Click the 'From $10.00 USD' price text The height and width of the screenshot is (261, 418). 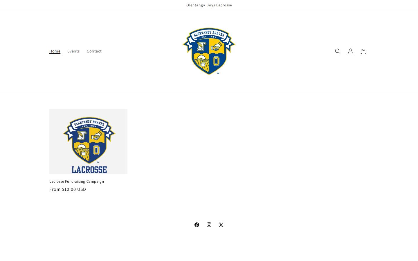tap(68, 189)
